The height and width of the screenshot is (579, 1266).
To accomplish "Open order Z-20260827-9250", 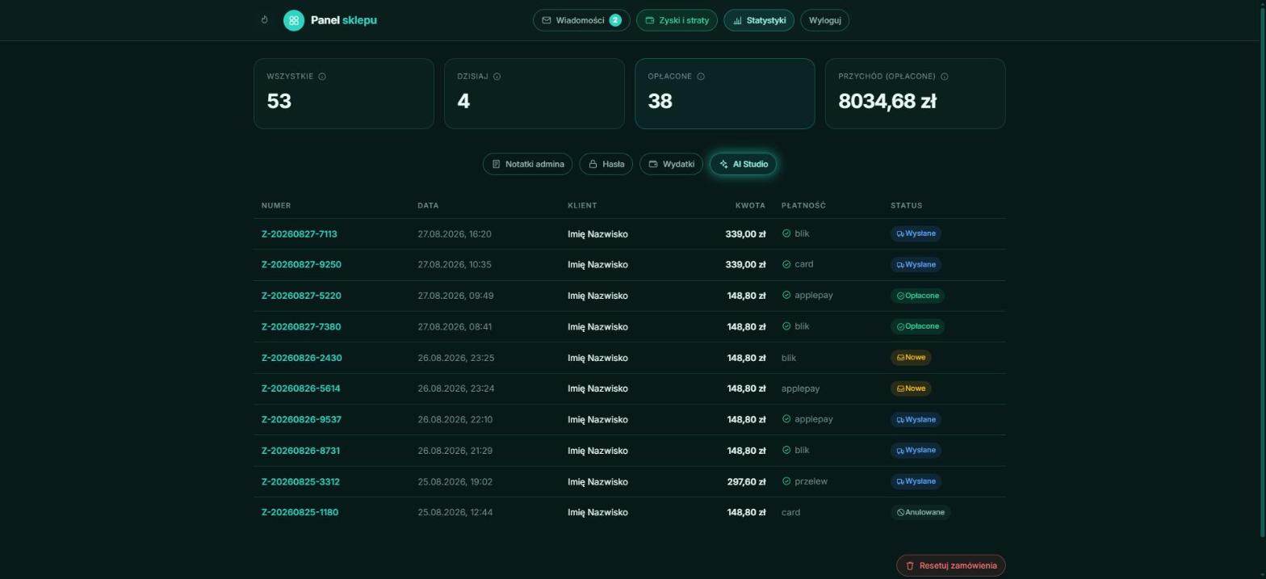I will (301, 265).
